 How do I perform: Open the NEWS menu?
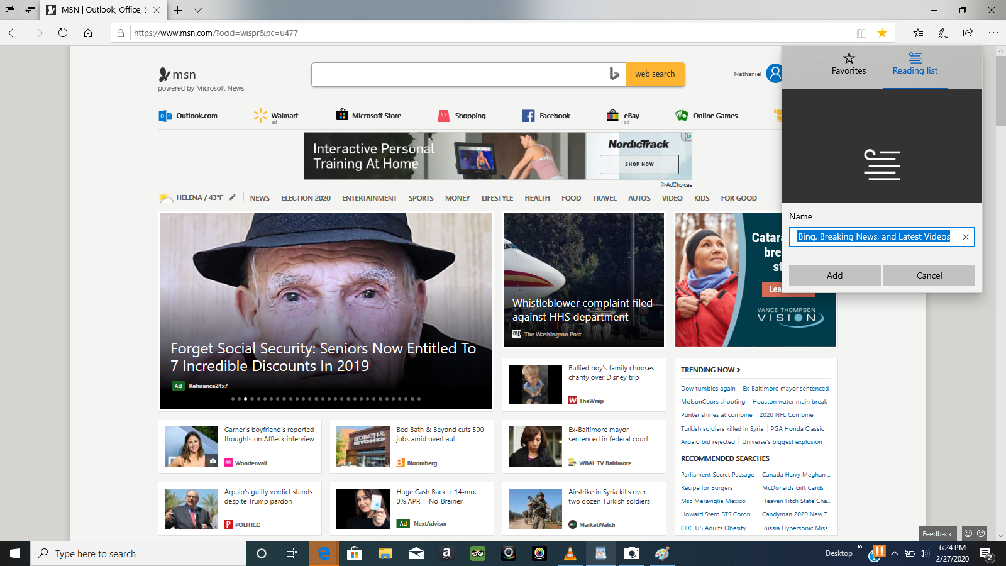coord(260,198)
